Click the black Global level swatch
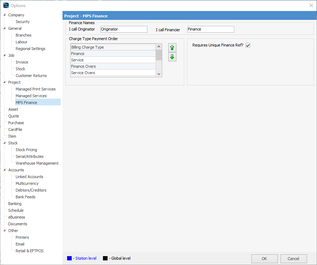The width and height of the screenshot is (317, 265). click(105, 258)
